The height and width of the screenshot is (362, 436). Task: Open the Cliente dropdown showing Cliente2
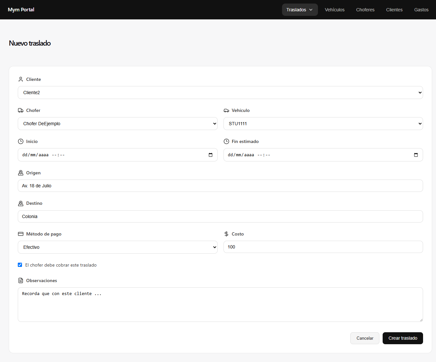click(x=220, y=93)
